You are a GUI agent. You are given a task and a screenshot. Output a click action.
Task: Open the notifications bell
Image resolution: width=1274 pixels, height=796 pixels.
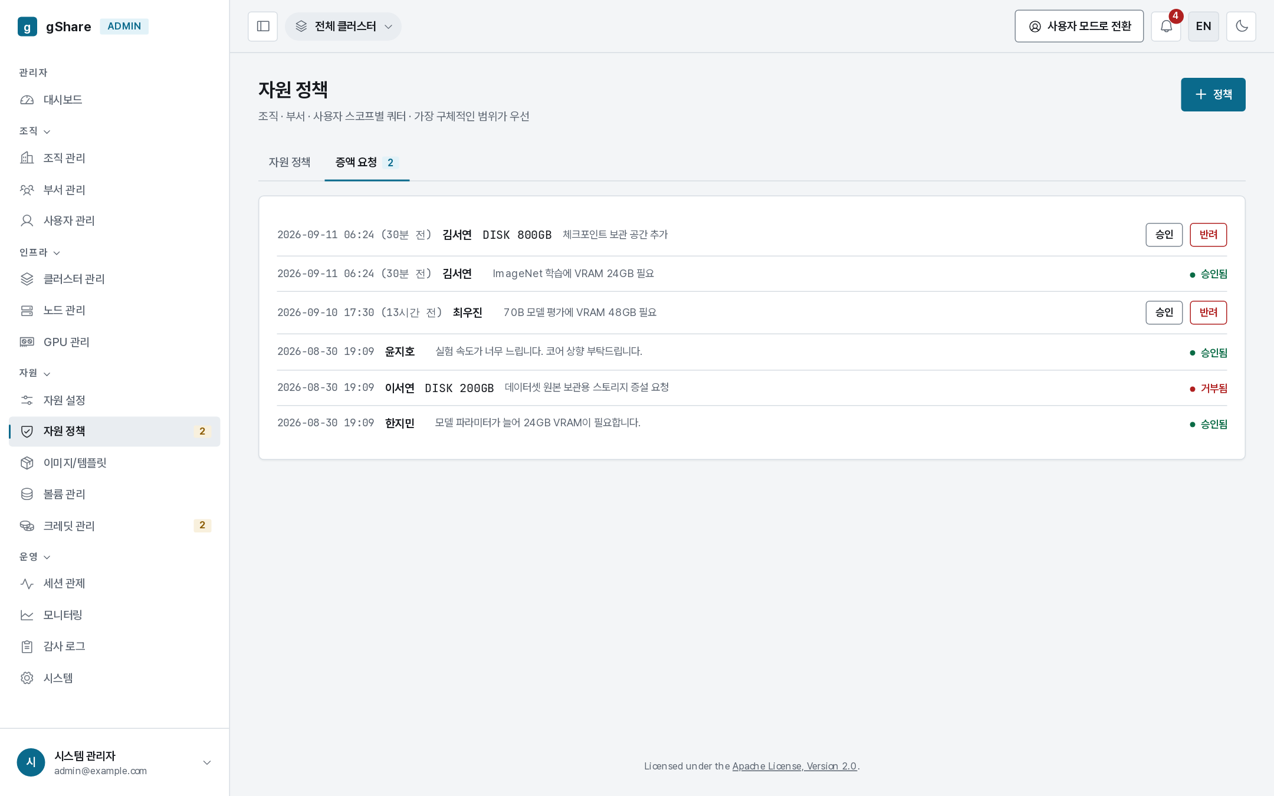1166,27
